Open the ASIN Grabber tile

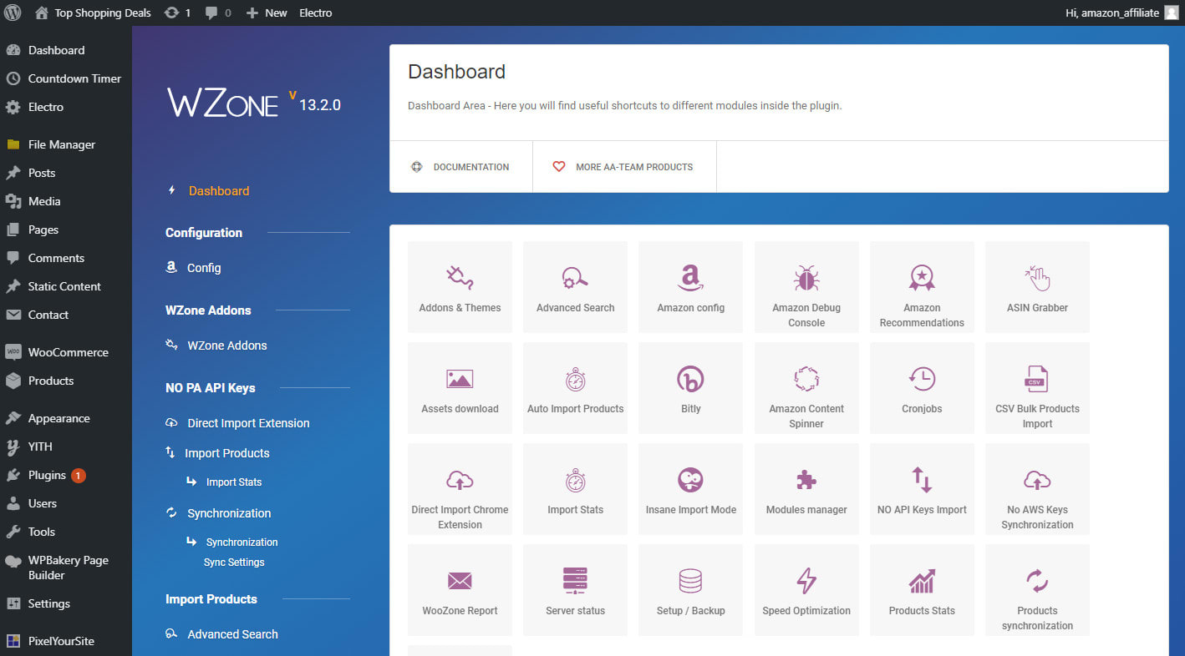(1037, 287)
